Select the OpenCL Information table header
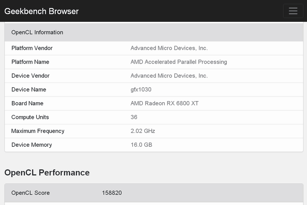The width and height of the screenshot is (307, 205). 37,33
